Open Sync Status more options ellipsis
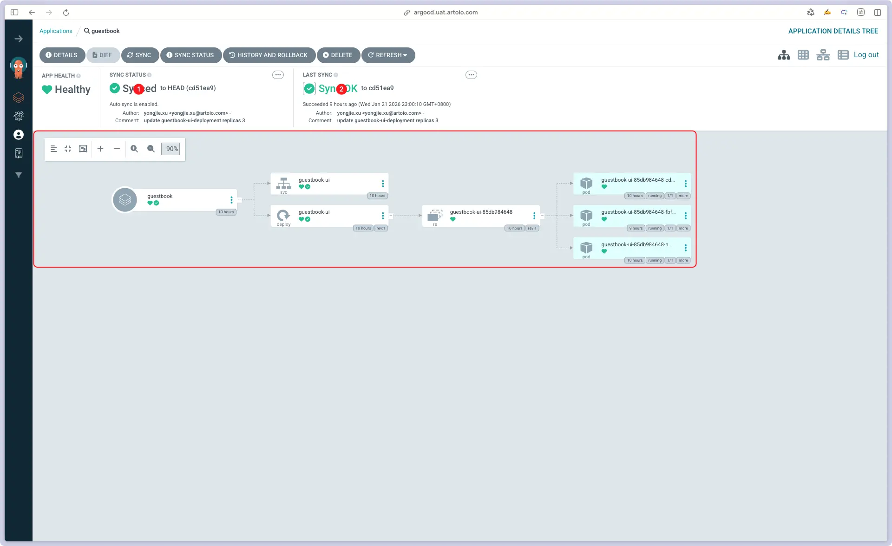Viewport: 892px width, 546px height. (278, 75)
